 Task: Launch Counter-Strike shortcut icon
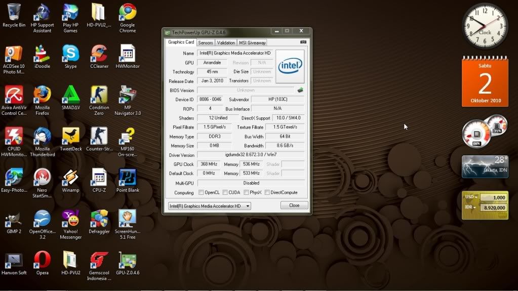[x=99, y=139]
